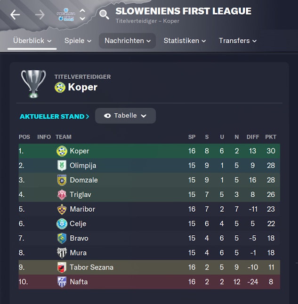Click the league logo in header
The width and height of the screenshot is (298, 304).
(x=65, y=14)
